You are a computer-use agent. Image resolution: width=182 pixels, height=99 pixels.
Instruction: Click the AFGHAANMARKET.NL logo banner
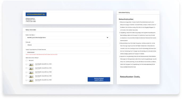[36, 14]
